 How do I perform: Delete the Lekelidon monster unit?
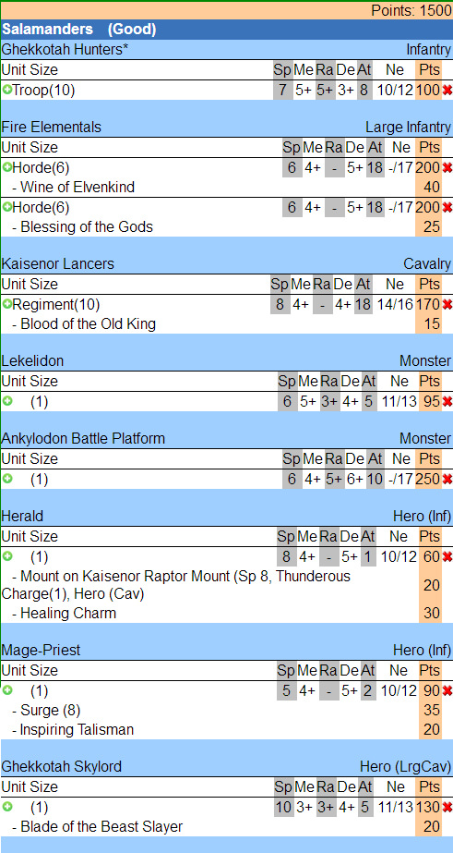[447, 401]
